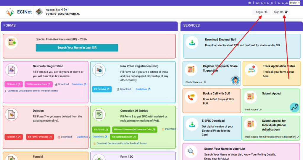Viewport: 303px width, 160px height.
Task: Select medium letter spacing A_B
Action: [x=263, y=3]
